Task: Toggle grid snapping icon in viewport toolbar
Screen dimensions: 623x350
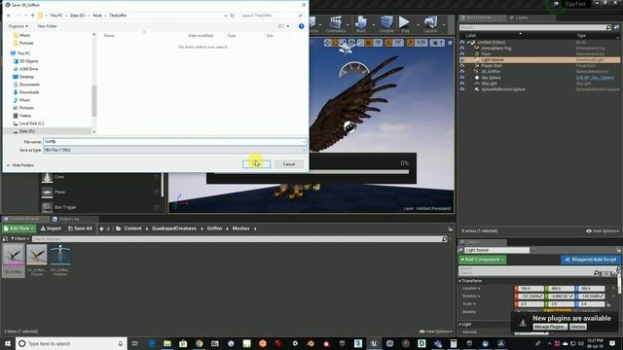Action: click(369, 43)
